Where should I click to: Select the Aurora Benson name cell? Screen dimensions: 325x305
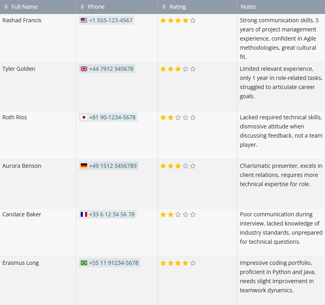(x=38, y=184)
